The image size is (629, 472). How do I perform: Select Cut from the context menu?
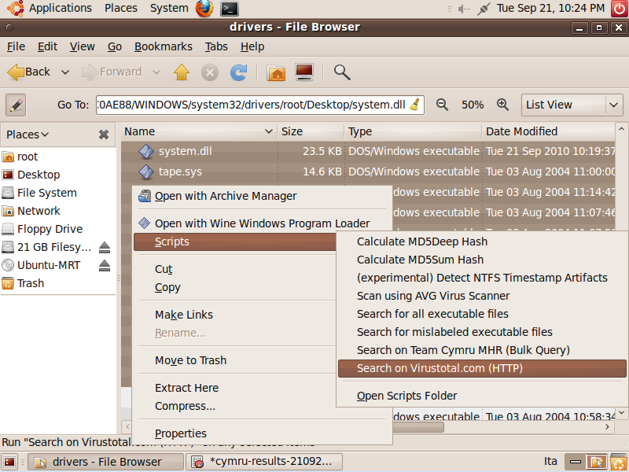tap(235, 269)
